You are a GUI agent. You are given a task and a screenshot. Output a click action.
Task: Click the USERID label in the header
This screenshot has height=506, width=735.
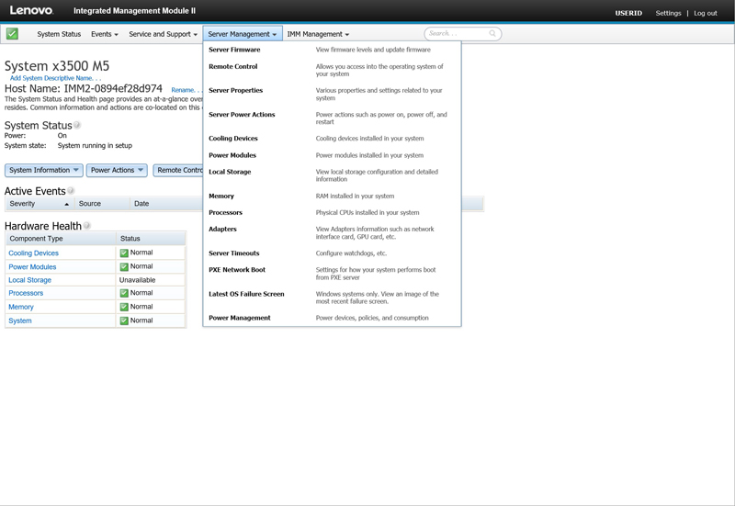[628, 13]
